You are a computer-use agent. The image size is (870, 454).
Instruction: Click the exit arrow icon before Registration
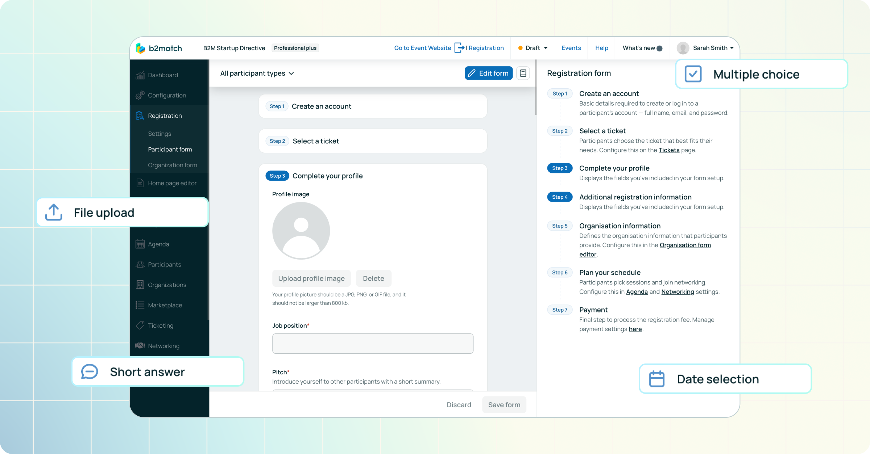460,48
